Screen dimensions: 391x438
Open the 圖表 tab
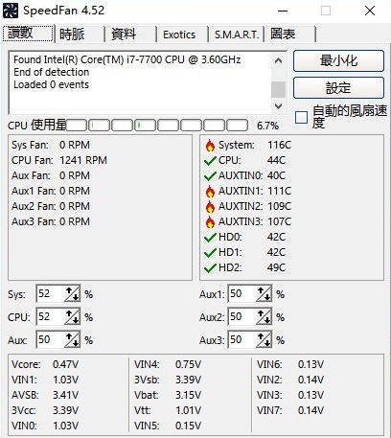click(290, 35)
